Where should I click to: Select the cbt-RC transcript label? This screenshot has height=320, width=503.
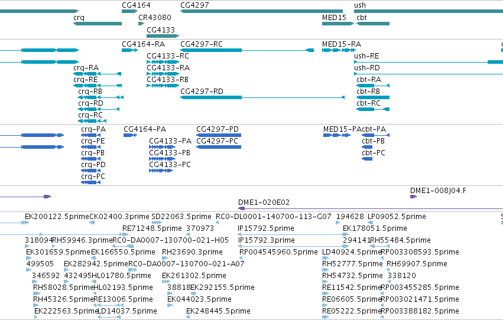pos(368,103)
